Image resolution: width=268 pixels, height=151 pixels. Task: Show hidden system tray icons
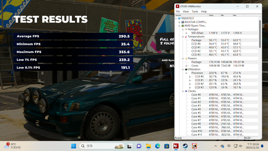[x=216, y=146]
